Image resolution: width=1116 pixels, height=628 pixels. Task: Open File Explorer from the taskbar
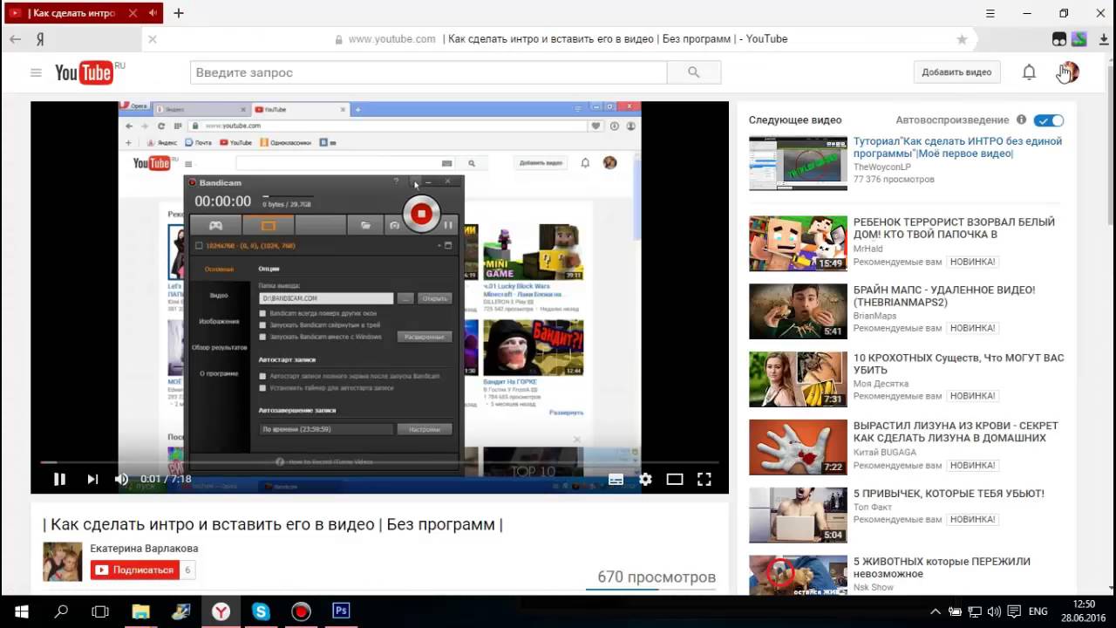[x=140, y=611]
